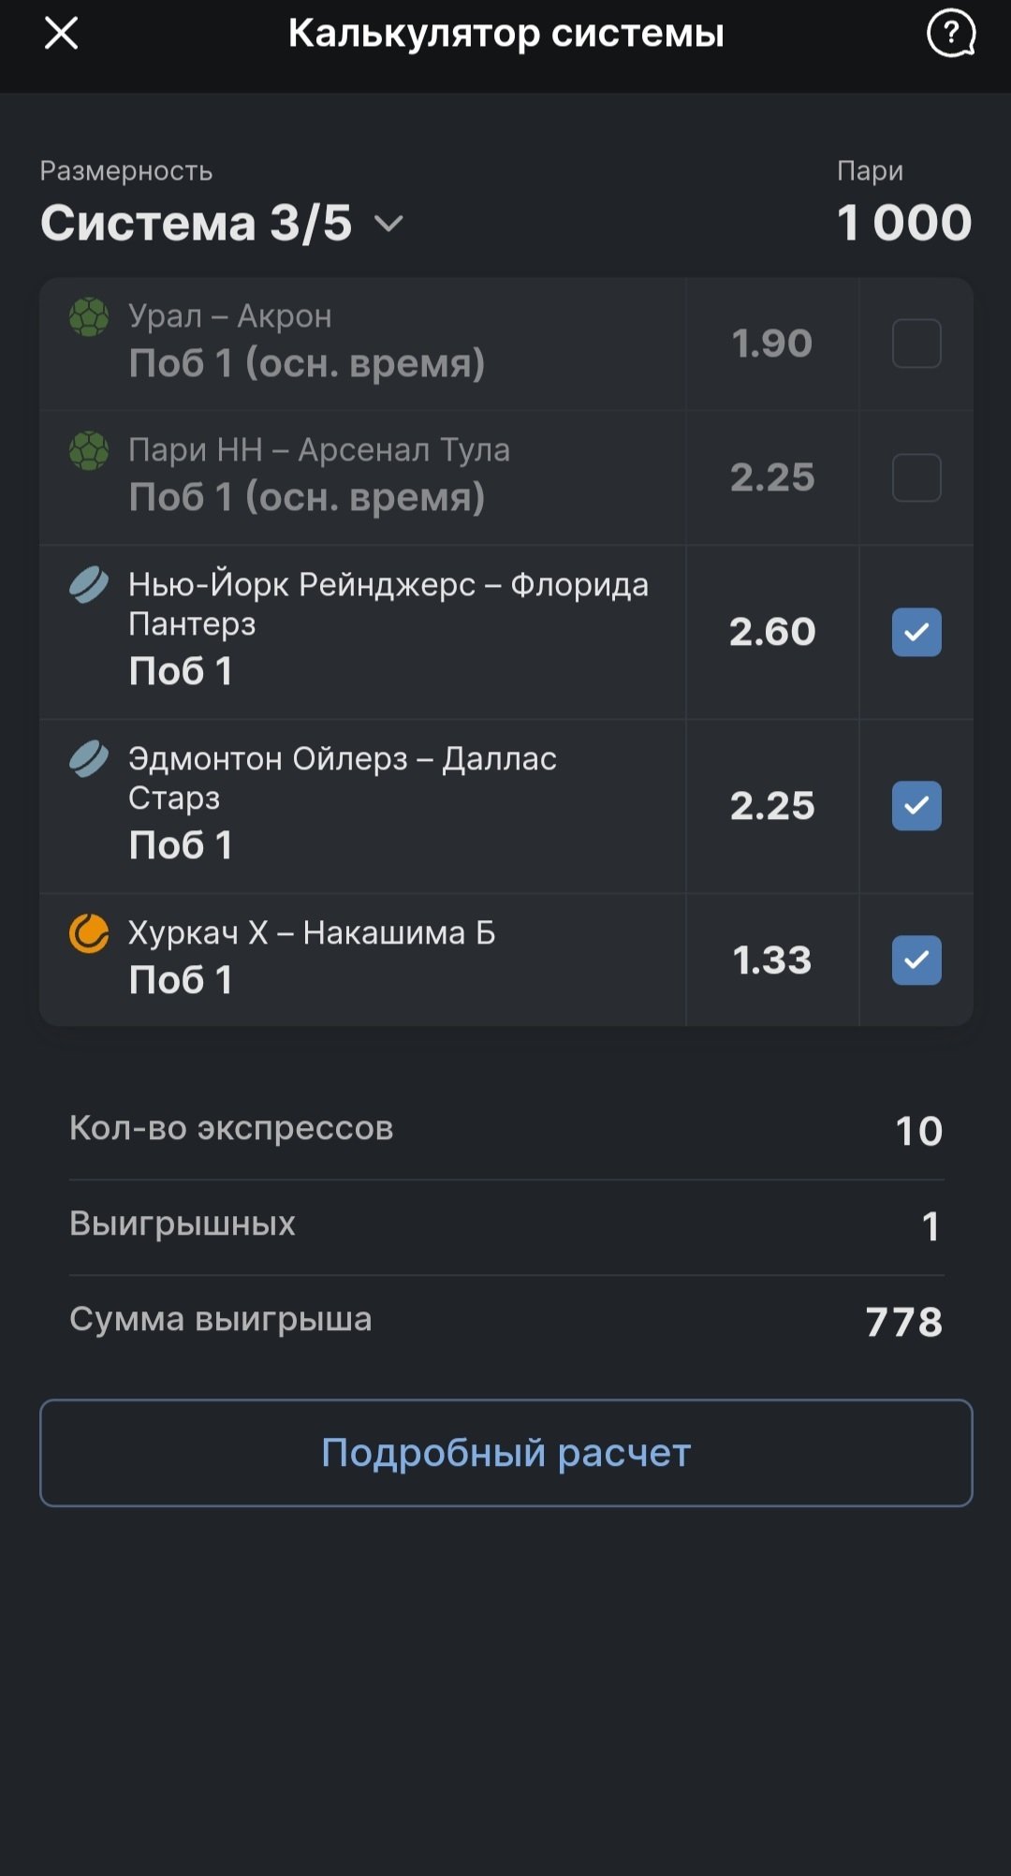Open the Система 3/5 dimension selector
This screenshot has width=1011, height=1876.
click(197, 224)
